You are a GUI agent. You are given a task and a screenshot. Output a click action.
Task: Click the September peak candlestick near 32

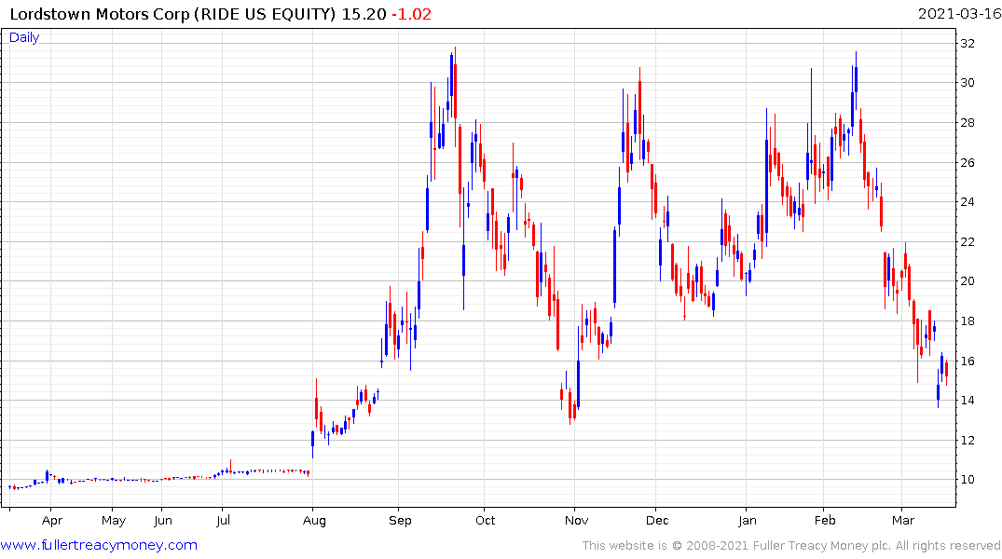tap(455, 96)
